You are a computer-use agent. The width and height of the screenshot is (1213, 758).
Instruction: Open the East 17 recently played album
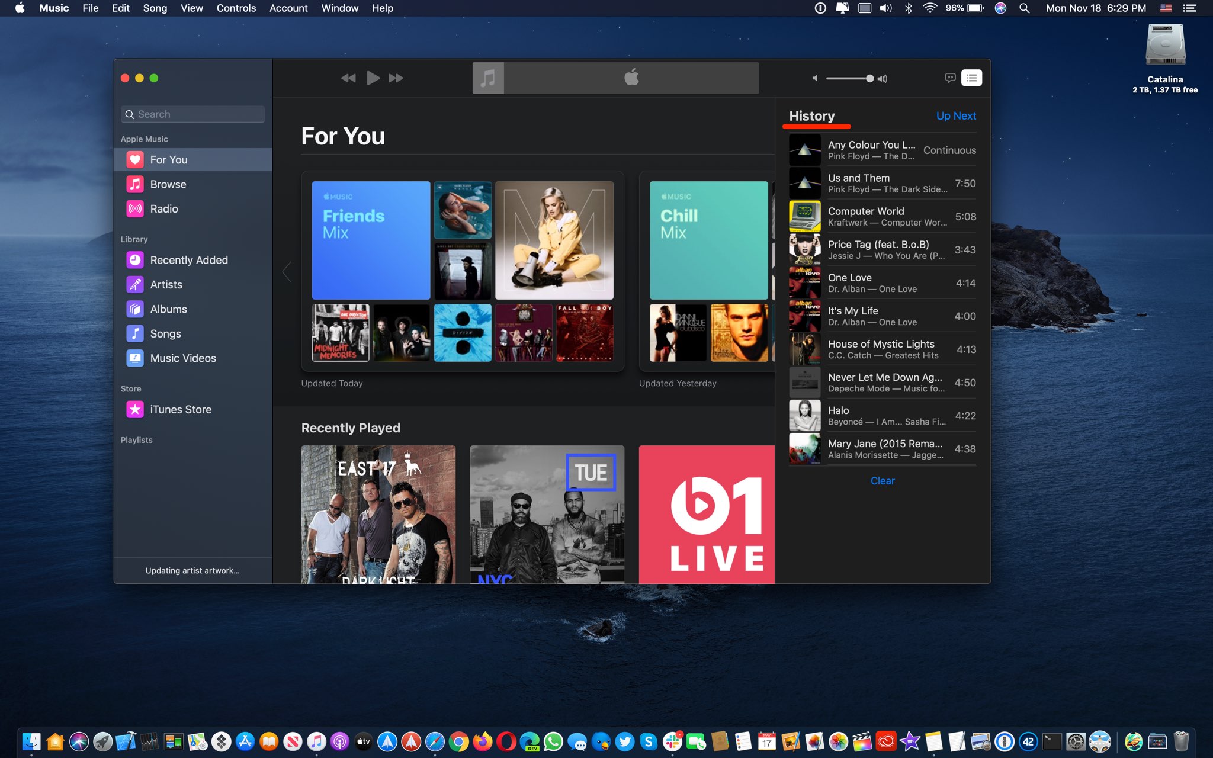coord(378,515)
